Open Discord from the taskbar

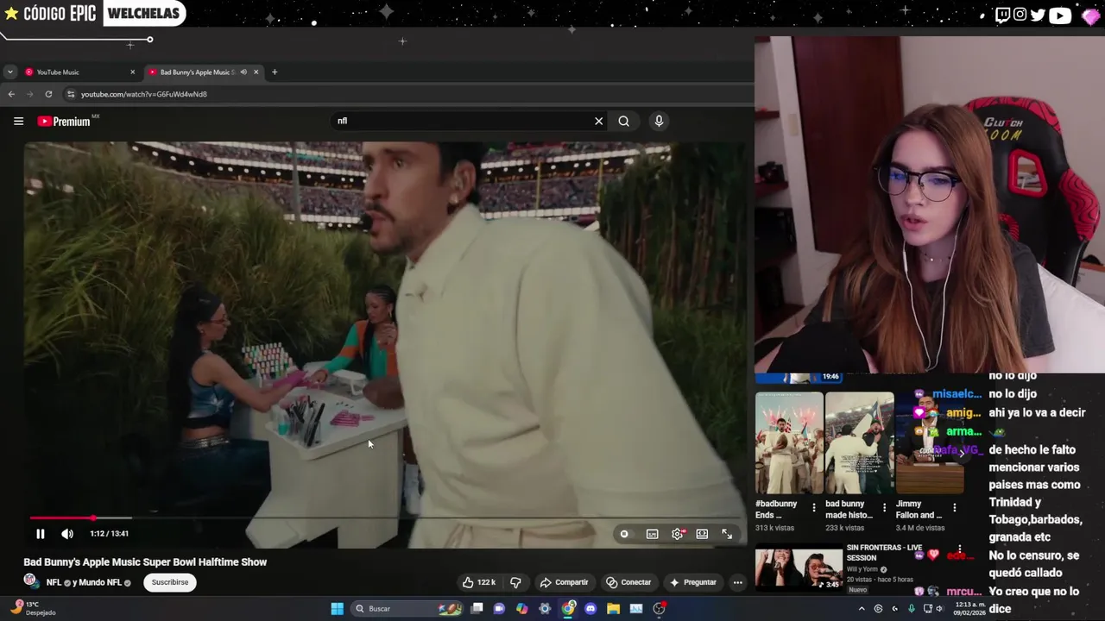pos(590,609)
